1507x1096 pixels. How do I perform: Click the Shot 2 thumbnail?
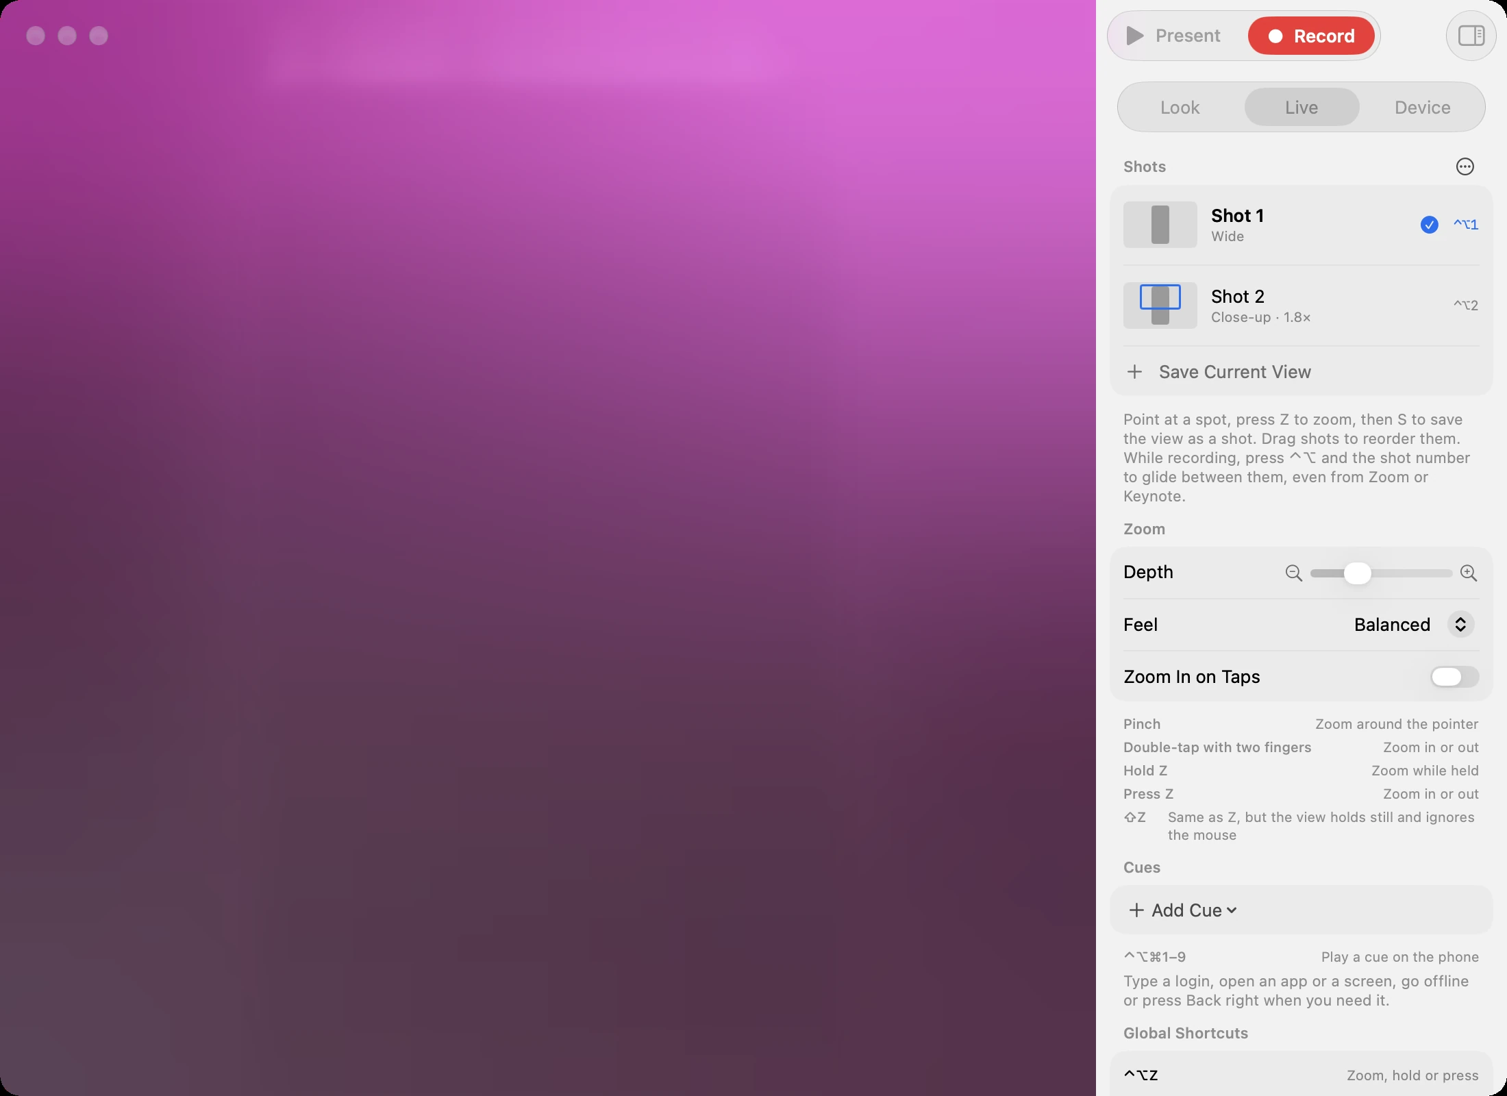(1160, 306)
